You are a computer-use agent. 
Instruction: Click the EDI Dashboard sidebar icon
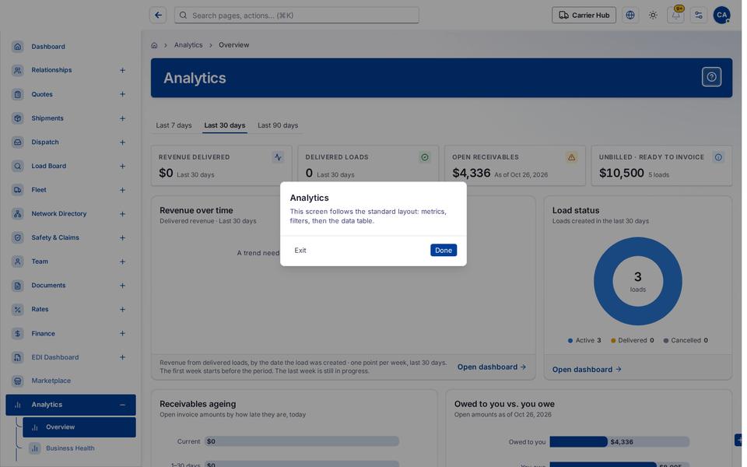pos(18,357)
